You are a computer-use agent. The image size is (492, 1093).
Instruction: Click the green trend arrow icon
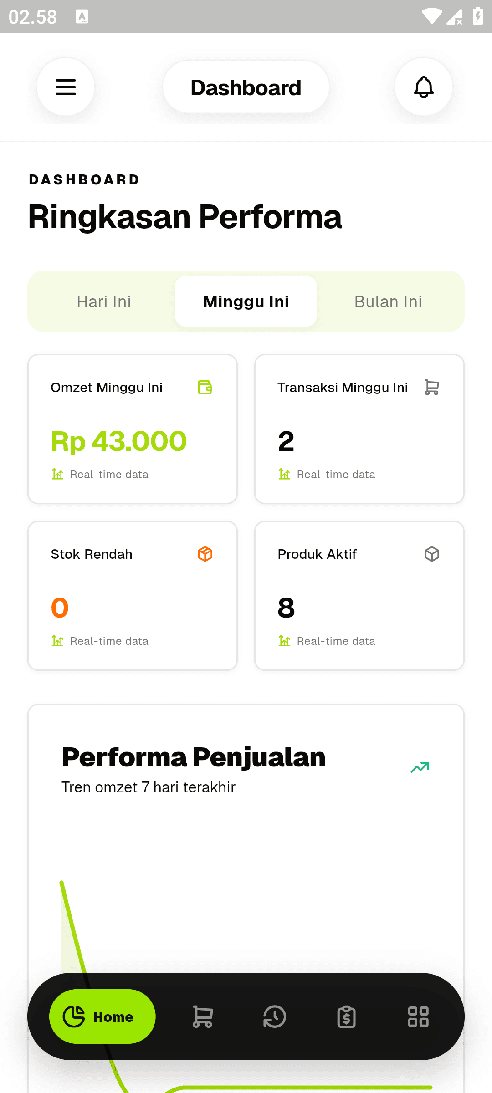click(420, 767)
